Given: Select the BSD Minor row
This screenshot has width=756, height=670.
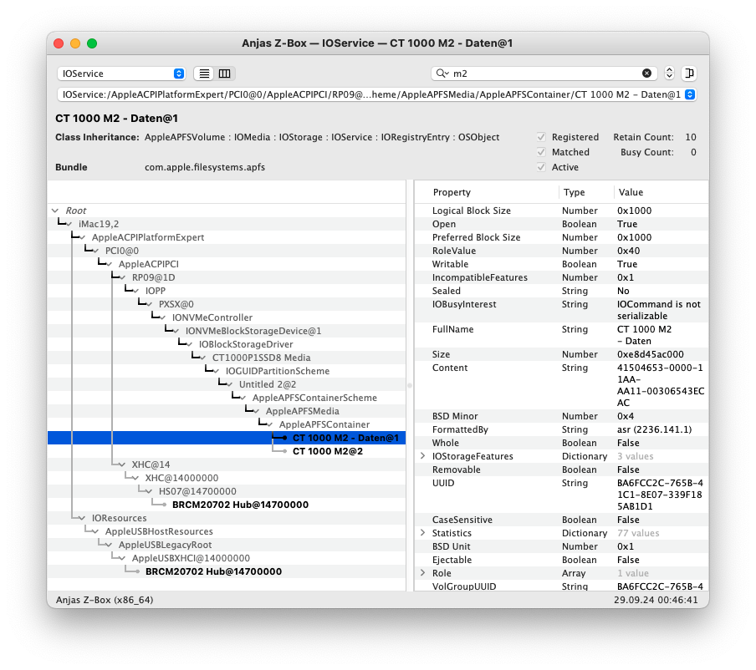Looking at the screenshot, I should click(561, 416).
